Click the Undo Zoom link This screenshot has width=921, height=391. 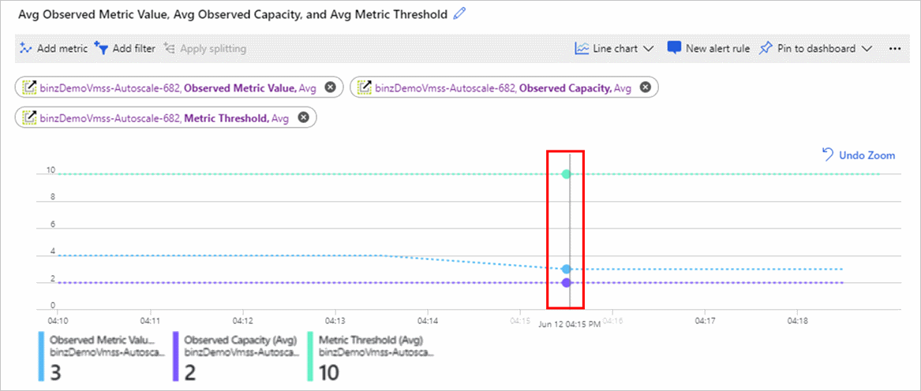858,155
